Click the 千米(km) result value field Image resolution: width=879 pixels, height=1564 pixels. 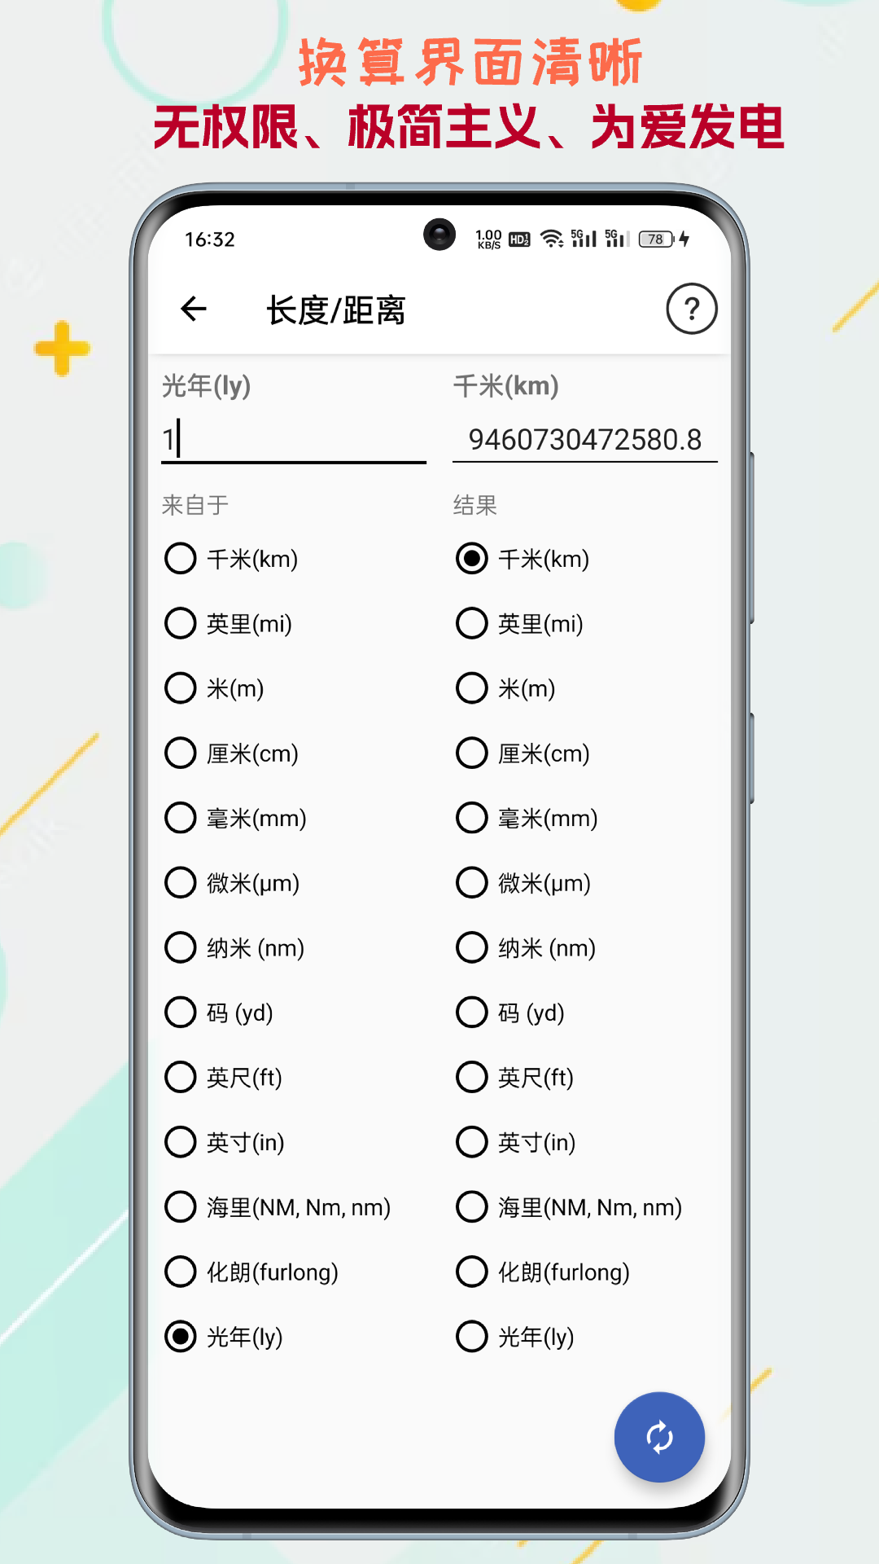click(x=584, y=440)
